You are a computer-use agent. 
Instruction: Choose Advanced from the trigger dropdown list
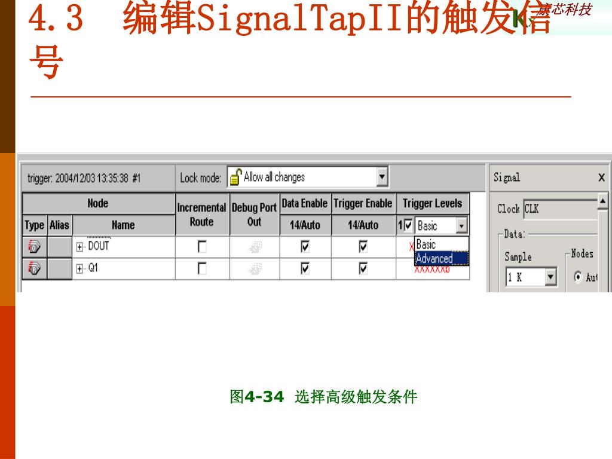click(442, 258)
